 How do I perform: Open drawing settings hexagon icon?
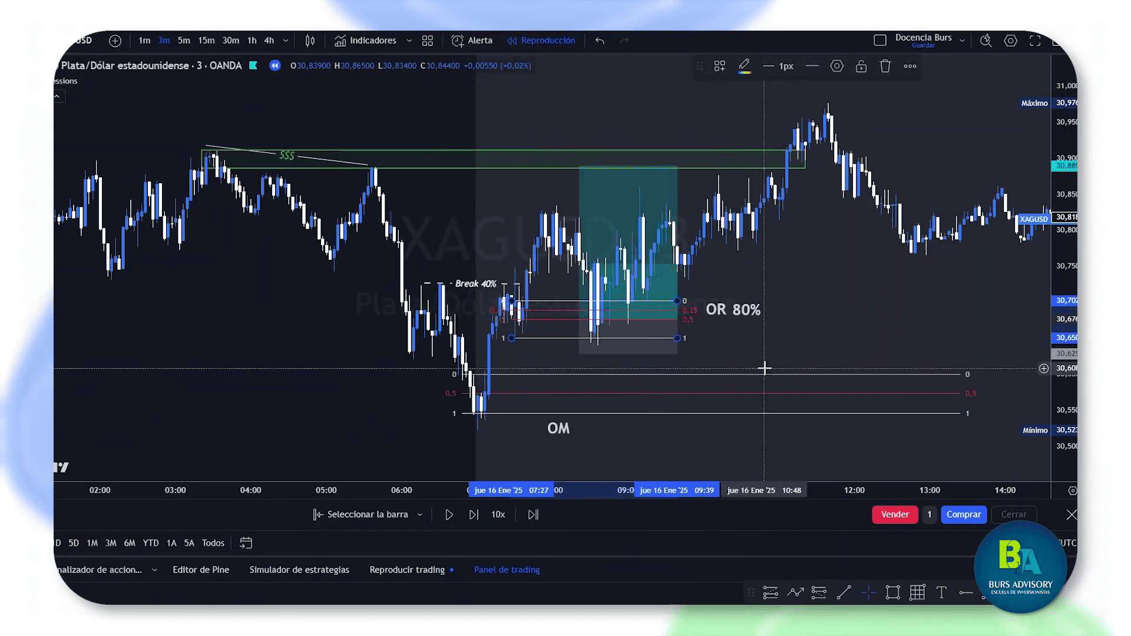tap(836, 66)
